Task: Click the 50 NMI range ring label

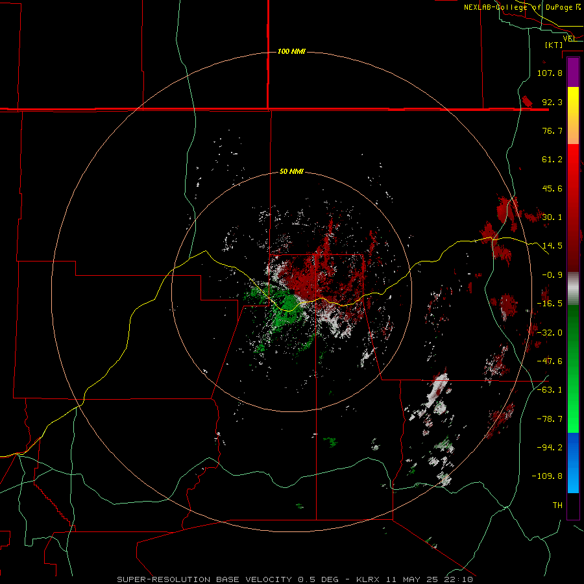Action: (291, 172)
